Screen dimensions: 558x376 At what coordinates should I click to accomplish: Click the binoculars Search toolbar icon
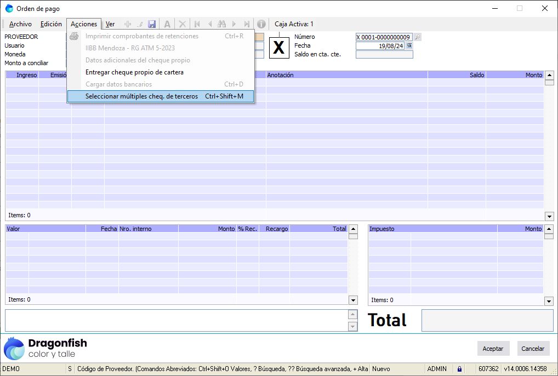point(221,24)
